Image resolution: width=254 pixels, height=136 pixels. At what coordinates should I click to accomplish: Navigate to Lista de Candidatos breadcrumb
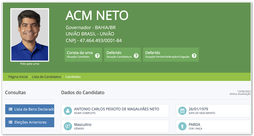coord(46,77)
